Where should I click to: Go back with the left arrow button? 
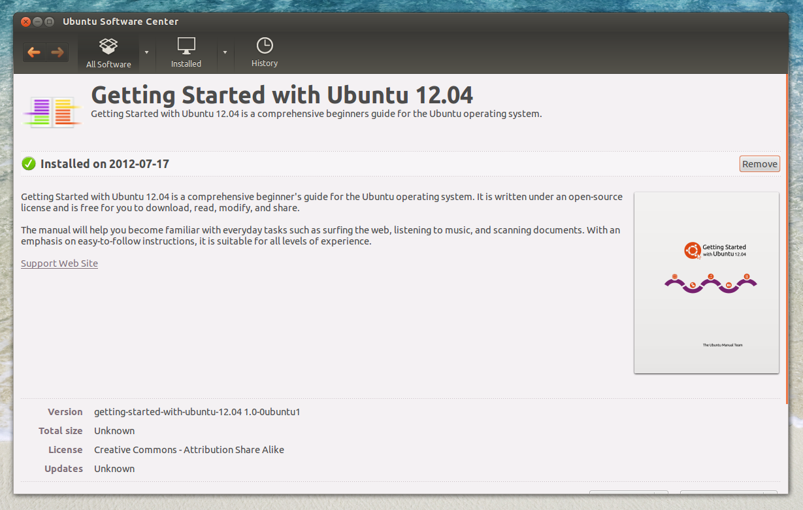click(34, 52)
